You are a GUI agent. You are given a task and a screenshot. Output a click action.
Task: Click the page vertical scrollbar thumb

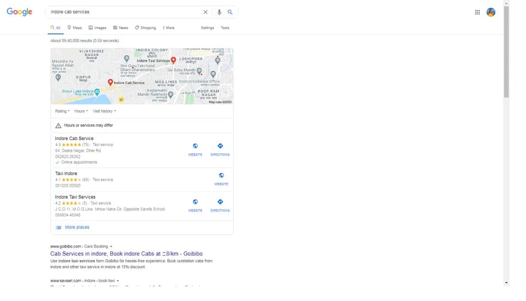pyautogui.click(x=506, y=52)
